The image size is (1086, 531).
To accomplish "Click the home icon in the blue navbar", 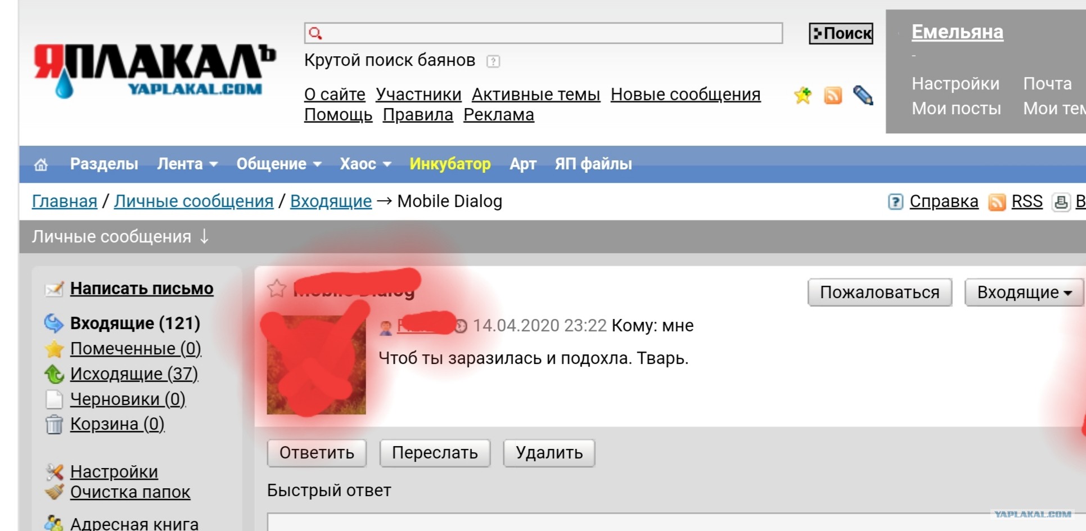I will click(x=41, y=165).
